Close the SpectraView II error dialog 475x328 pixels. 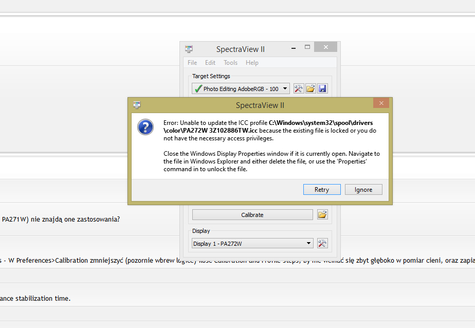pos(381,103)
